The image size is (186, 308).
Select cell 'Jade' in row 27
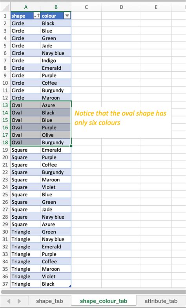pyautogui.click(x=56, y=209)
